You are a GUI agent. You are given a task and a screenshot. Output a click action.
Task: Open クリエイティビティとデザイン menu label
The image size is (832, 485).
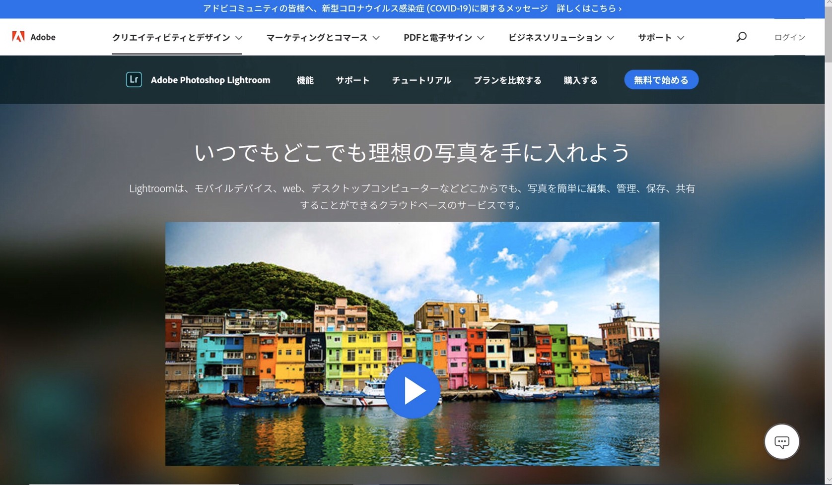tap(171, 37)
